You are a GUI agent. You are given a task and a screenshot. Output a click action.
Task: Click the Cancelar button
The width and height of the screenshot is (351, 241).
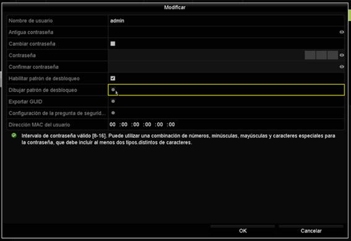311,230
